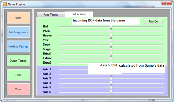Click the Yaw label

point(46,40)
